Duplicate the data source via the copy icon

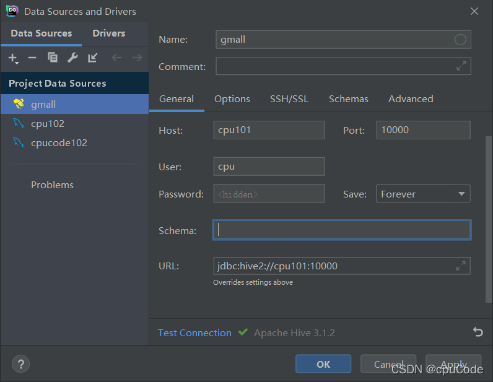(x=53, y=58)
